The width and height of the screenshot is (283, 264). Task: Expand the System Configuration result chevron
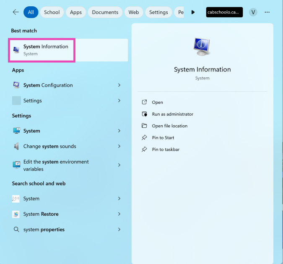[119, 85]
